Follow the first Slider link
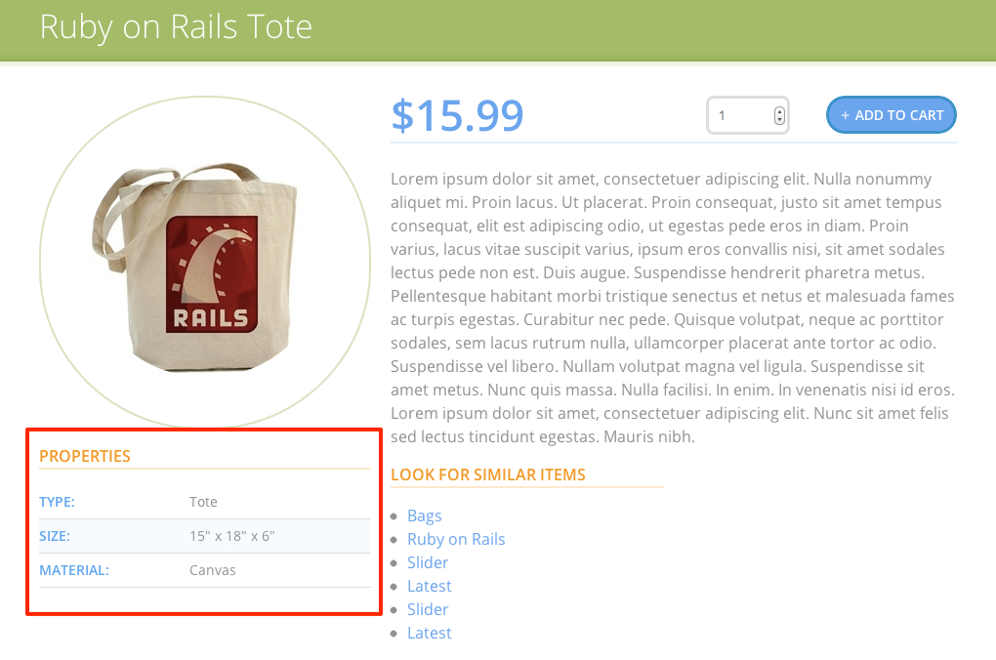The width and height of the screenshot is (996, 660). coord(428,562)
